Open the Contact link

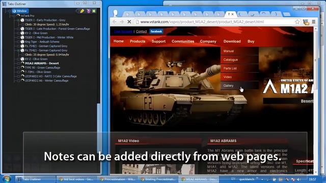[x=141, y=32]
